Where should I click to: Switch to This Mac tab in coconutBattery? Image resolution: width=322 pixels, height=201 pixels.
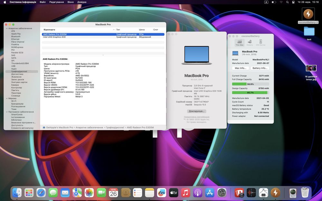(x=240, y=43)
